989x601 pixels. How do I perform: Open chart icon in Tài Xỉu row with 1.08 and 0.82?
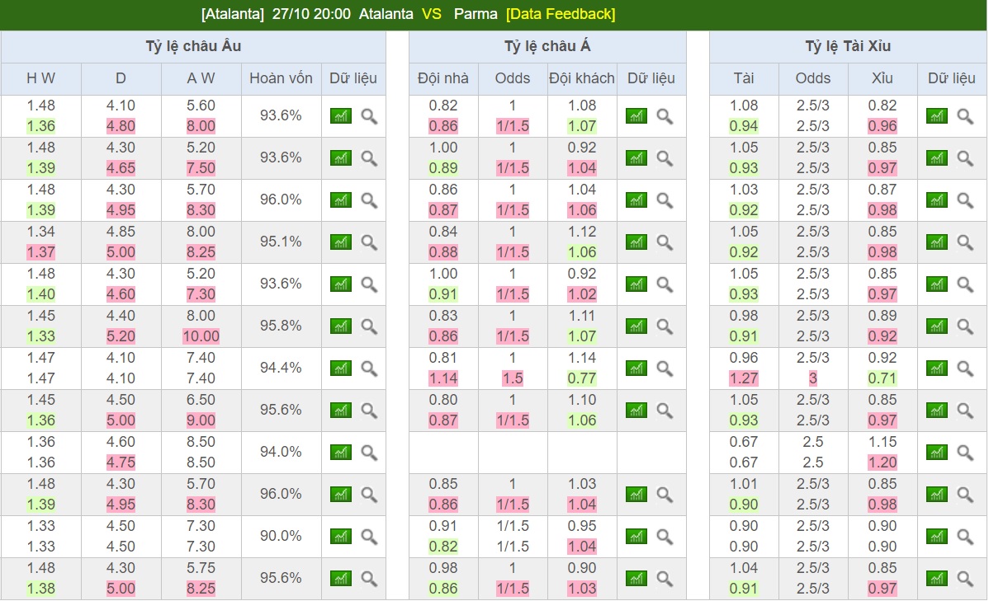[937, 116]
